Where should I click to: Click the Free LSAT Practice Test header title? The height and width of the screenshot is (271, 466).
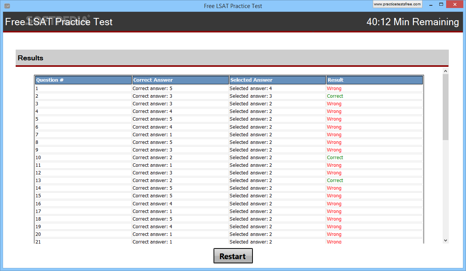[x=59, y=22]
